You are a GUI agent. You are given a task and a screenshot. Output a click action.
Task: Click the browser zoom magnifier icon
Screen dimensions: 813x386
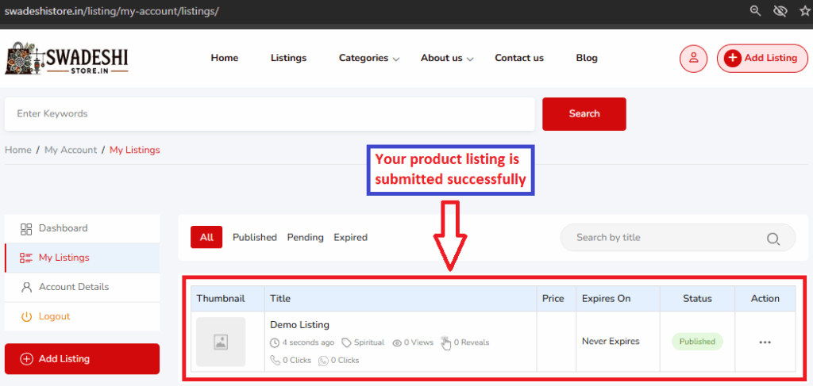(757, 11)
